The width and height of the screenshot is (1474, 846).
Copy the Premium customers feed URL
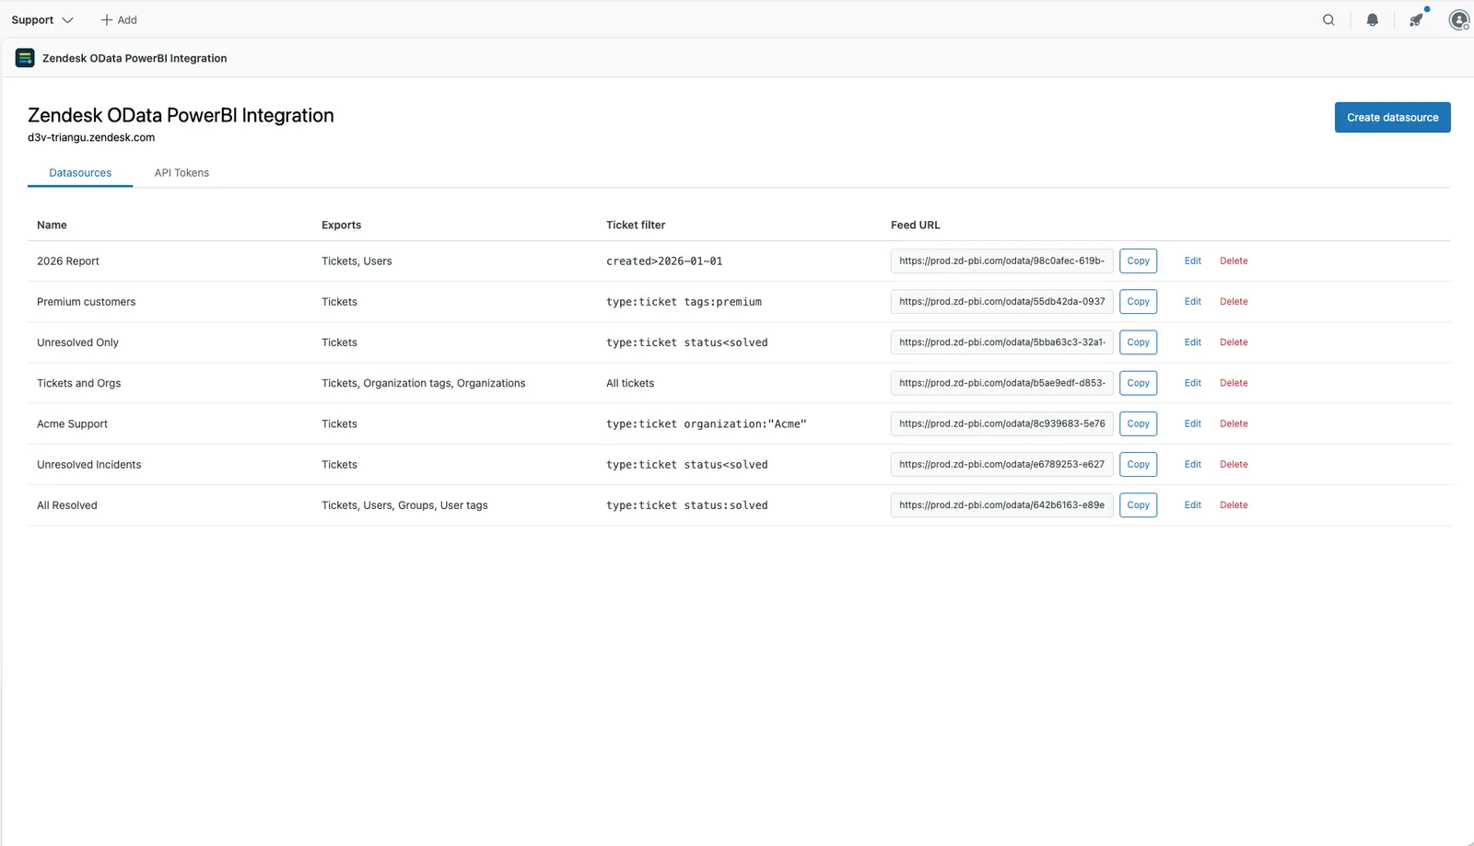[1139, 302]
